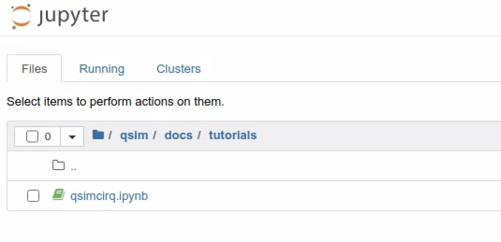Click the selected items count number
This screenshot has width=501, height=242.
pyautogui.click(x=48, y=137)
